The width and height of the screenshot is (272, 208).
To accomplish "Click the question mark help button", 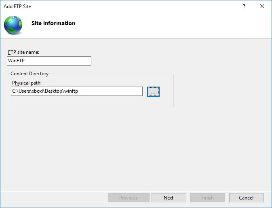I will click(244, 6).
